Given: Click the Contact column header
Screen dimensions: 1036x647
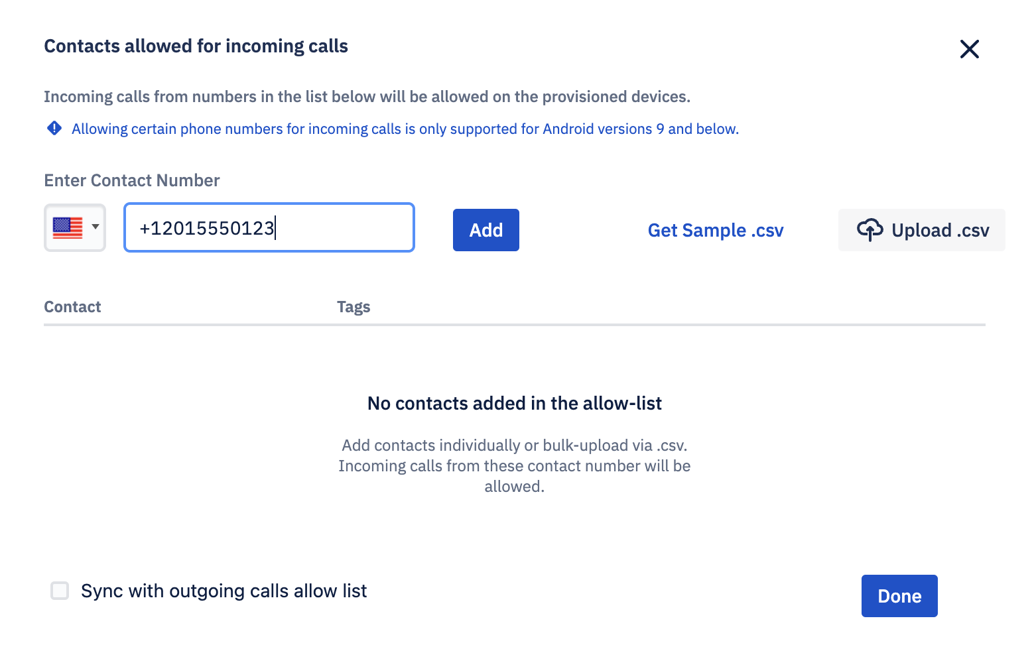Looking at the screenshot, I should [x=72, y=306].
